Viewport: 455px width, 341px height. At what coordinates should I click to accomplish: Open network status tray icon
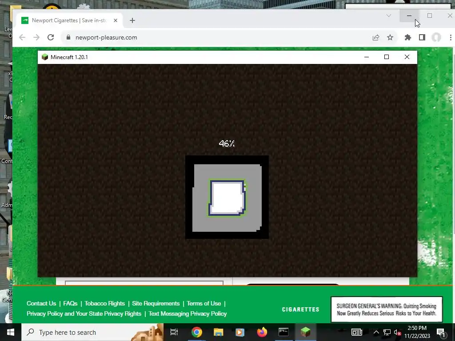tap(387, 332)
